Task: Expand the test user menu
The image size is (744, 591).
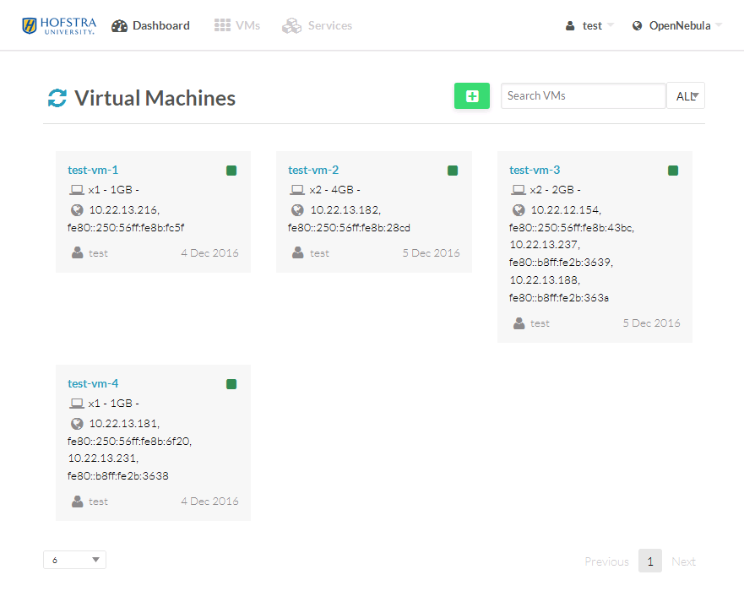Action: coord(590,25)
